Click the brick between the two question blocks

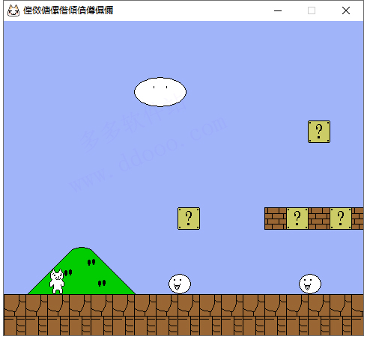(319, 219)
